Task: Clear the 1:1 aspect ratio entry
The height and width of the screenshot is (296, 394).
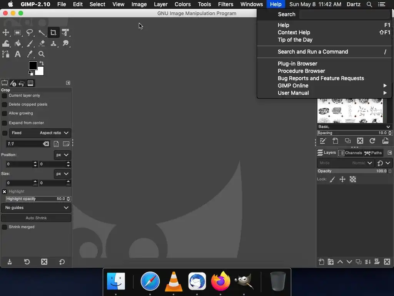Action: click(46, 144)
